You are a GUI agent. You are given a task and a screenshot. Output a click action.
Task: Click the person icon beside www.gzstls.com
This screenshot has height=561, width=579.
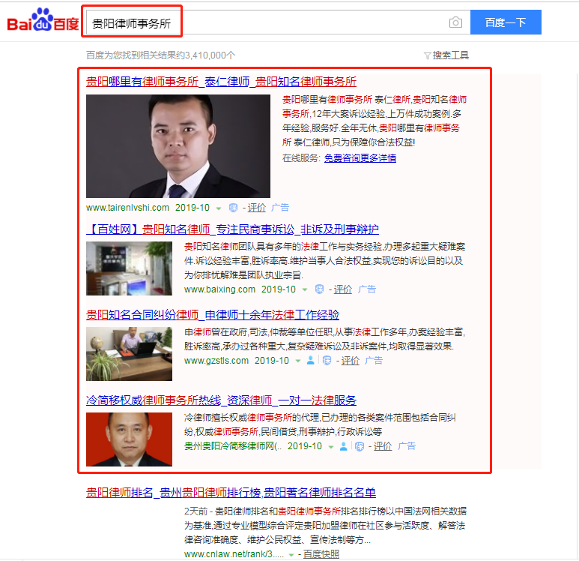tap(310, 361)
